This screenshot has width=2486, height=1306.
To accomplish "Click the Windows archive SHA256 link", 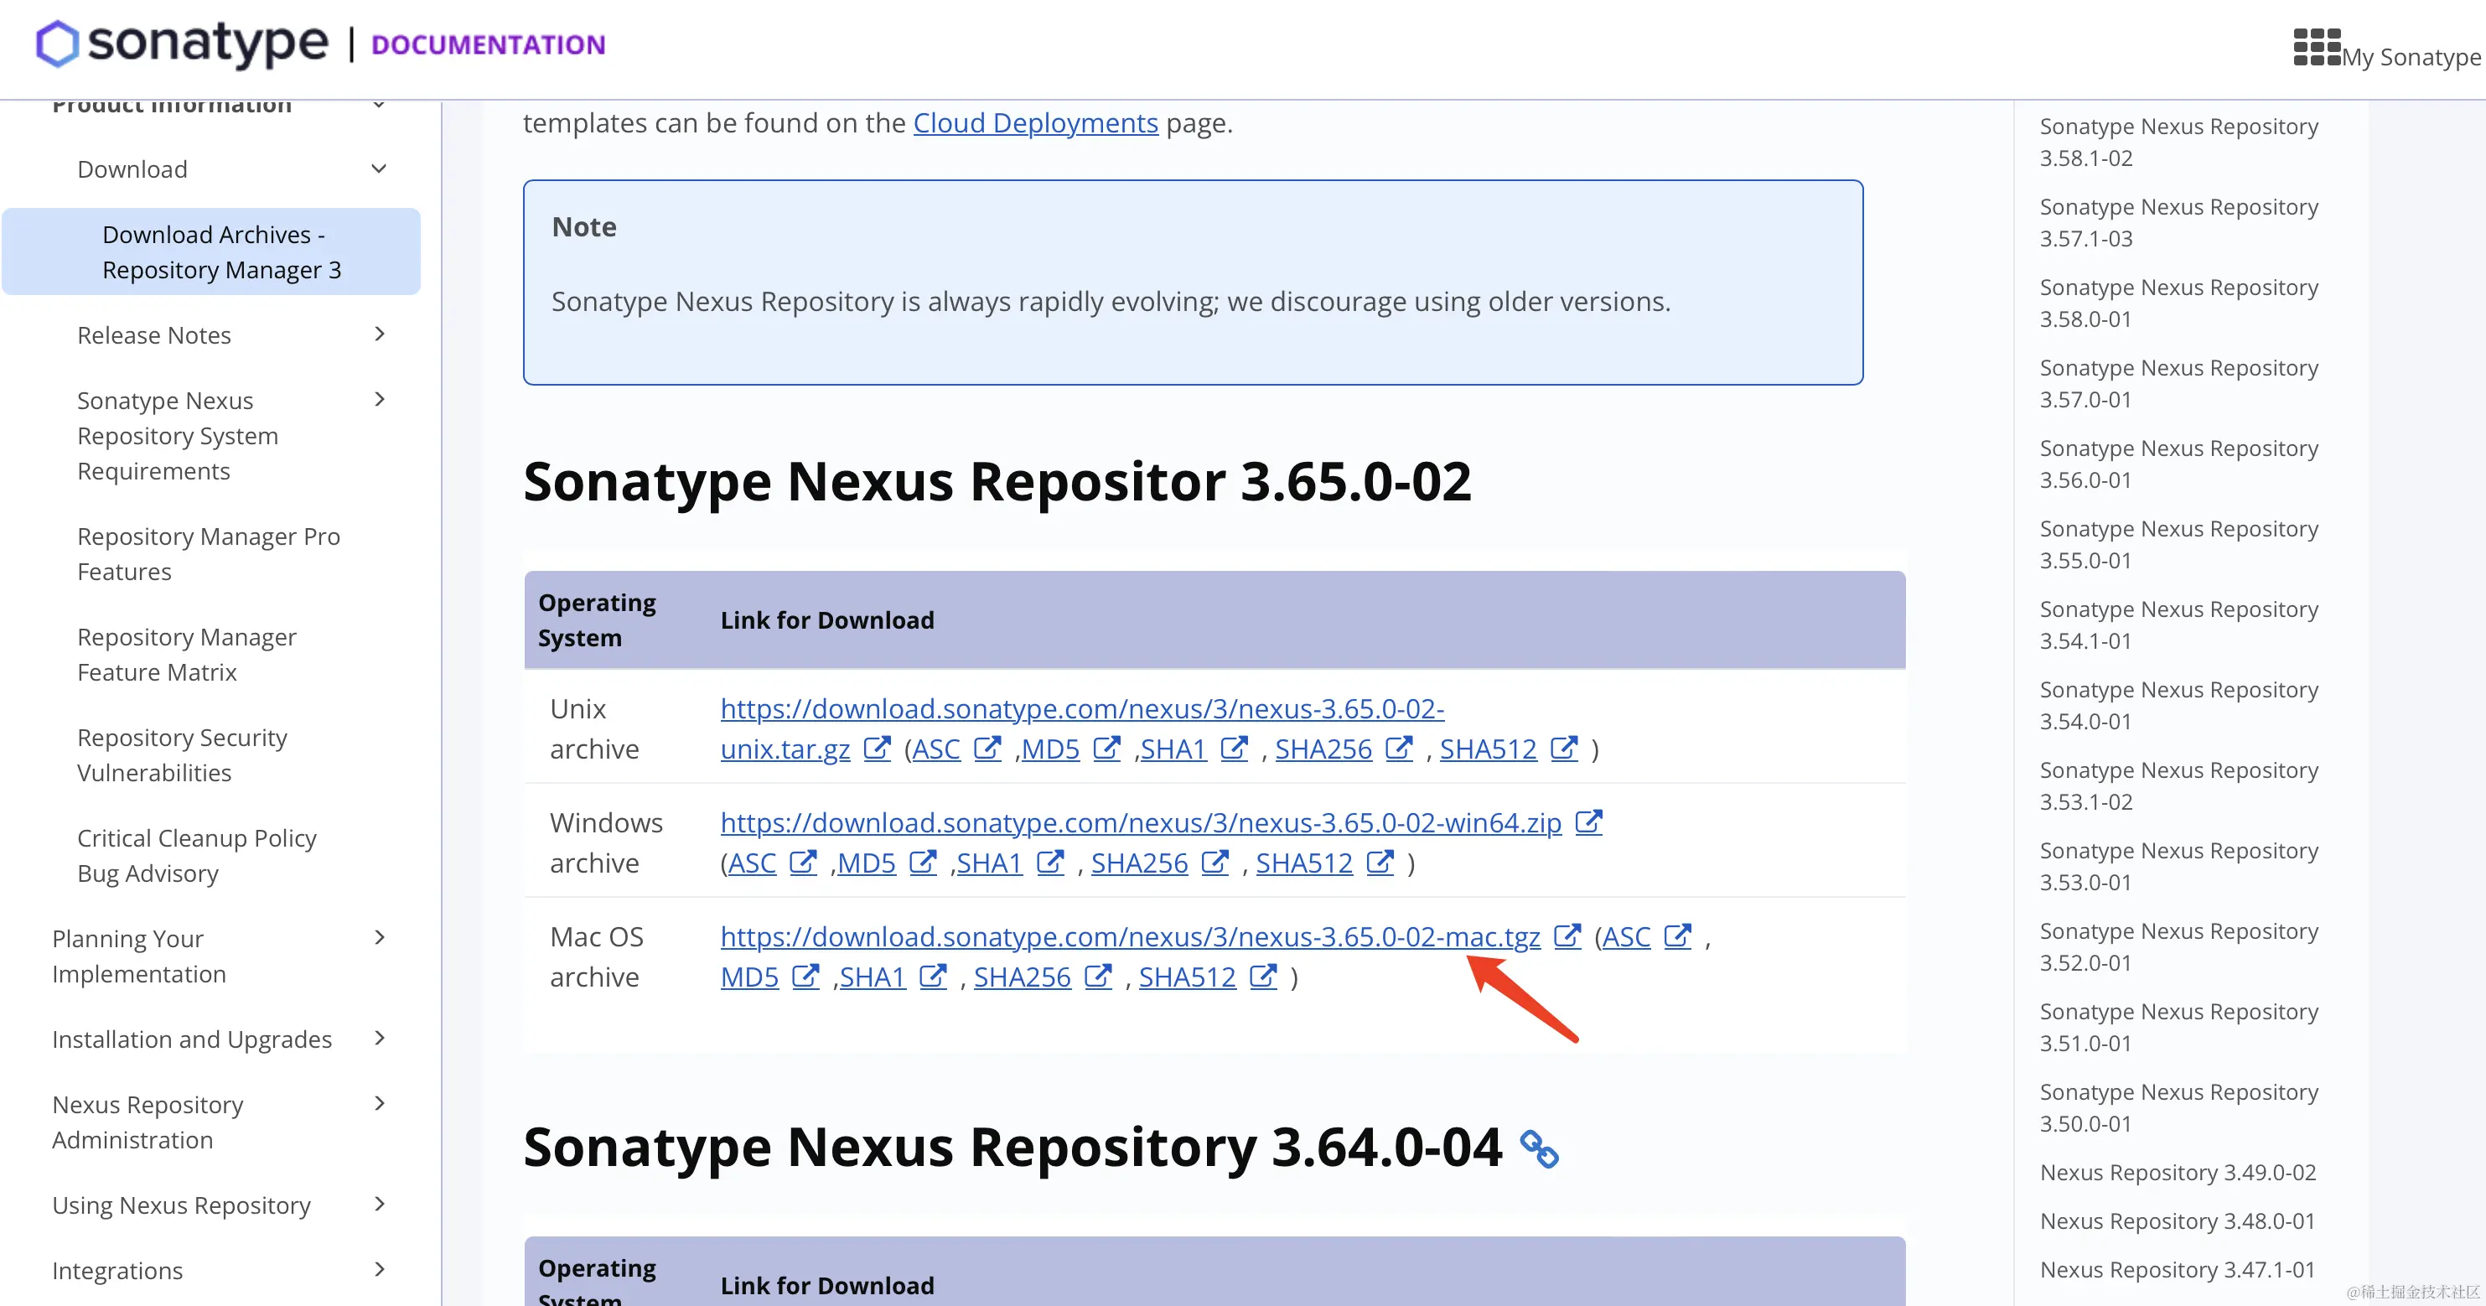I will (x=1139, y=863).
